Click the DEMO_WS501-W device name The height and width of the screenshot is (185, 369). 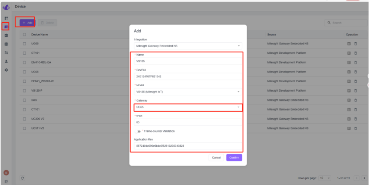coord(42,81)
